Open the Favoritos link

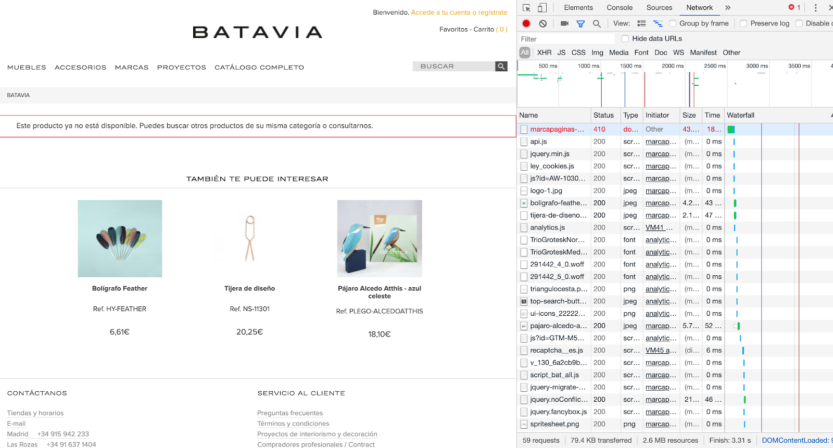tap(453, 30)
